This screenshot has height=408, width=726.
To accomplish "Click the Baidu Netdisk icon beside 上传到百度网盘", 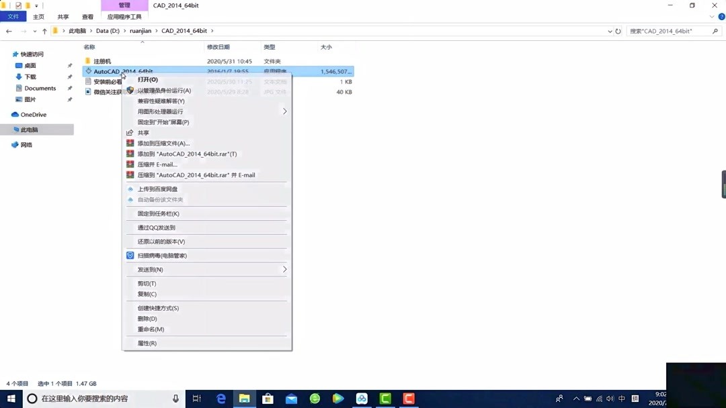I will [130, 189].
